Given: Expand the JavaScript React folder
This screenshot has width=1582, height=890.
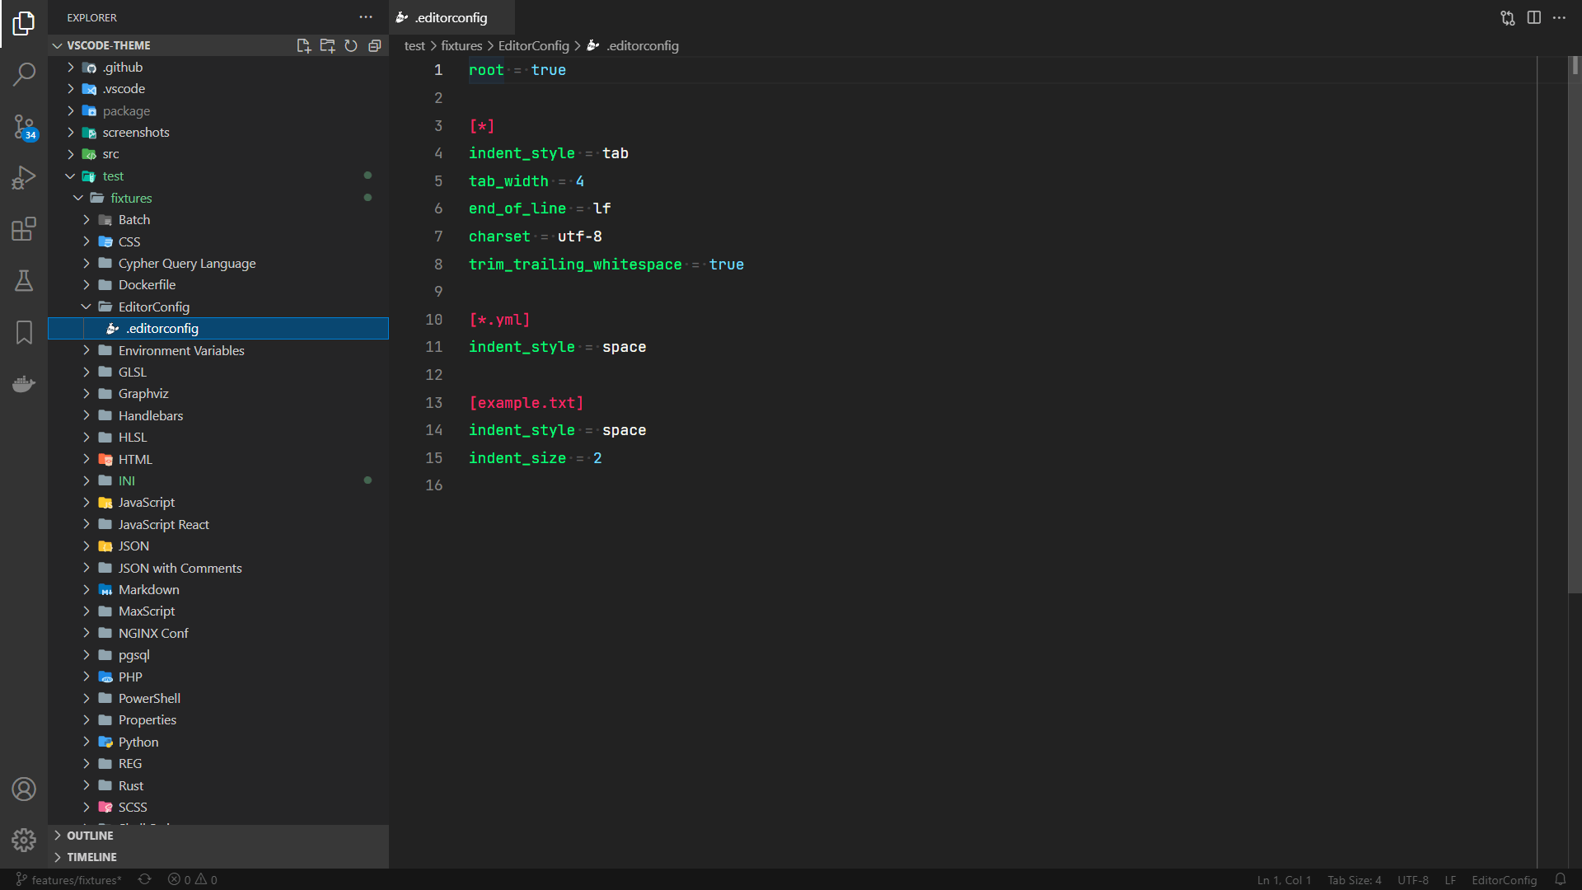Looking at the screenshot, I should 163,525.
